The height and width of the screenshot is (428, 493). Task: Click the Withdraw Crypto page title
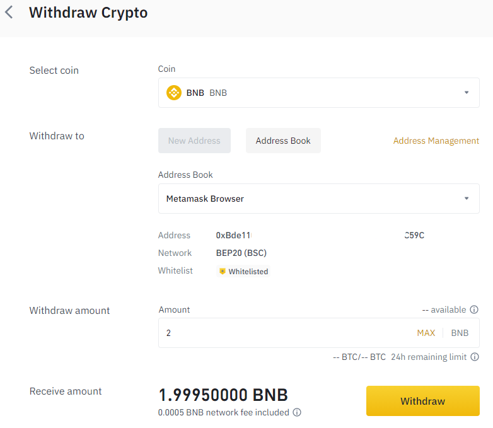click(x=88, y=13)
